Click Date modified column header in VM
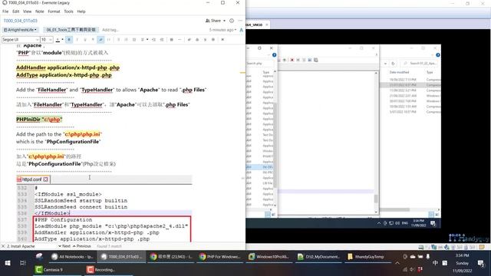 point(399,72)
